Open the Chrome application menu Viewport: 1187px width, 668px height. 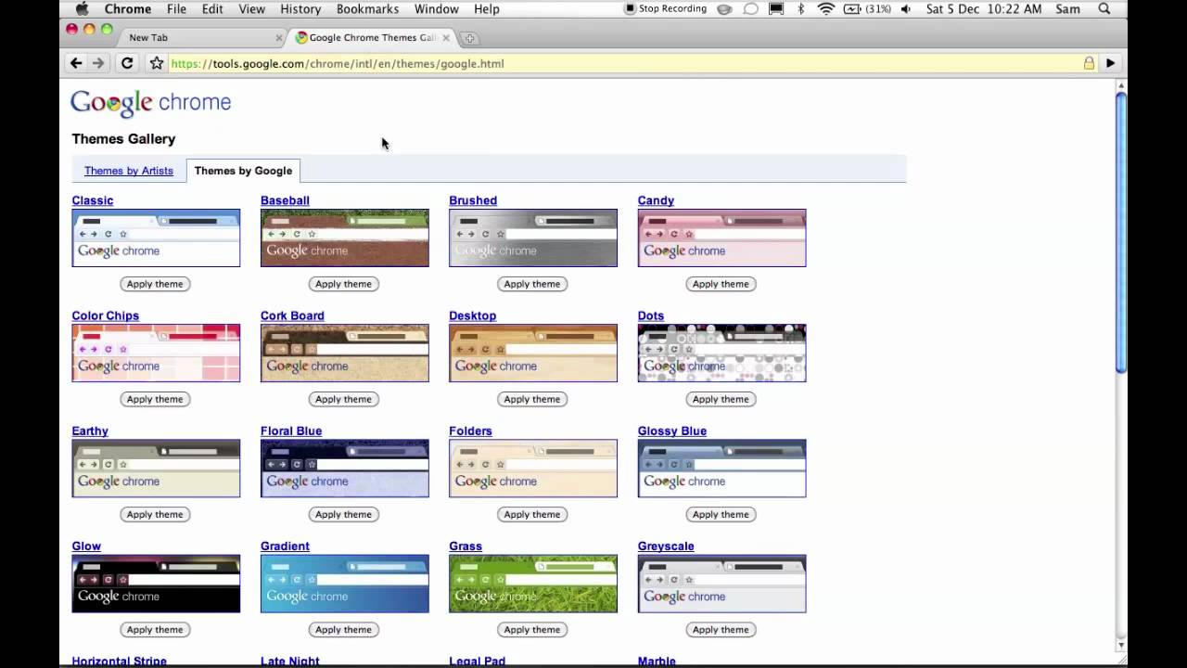[128, 9]
